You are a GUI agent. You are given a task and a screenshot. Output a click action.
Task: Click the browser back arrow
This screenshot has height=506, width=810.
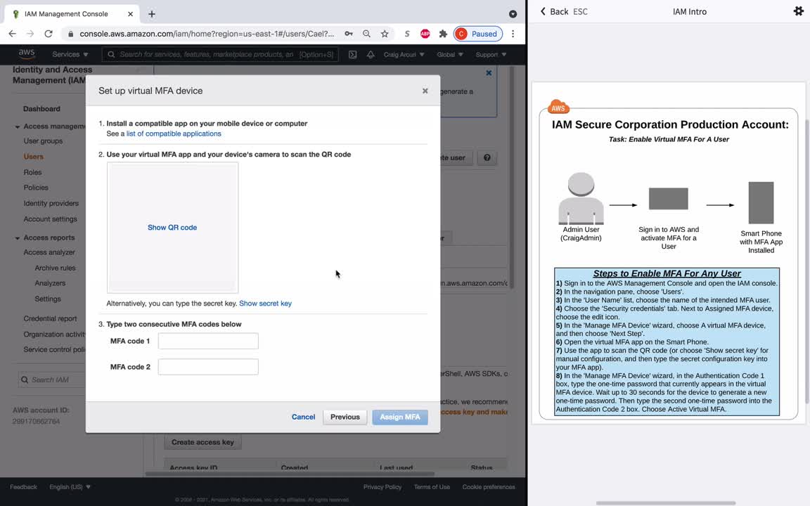(x=13, y=34)
